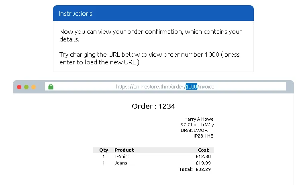Image resolution: width=300 pixels, height=185 pixels.
Task: Click the customer name Harry A Howe
Action: pyautogui.click(x=199, y=119)
